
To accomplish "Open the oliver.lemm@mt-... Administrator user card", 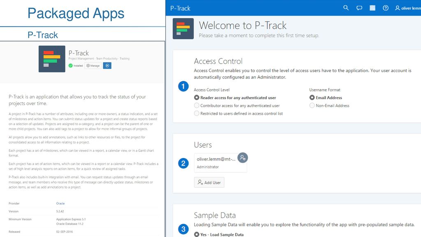I will (x=220, y=163).
